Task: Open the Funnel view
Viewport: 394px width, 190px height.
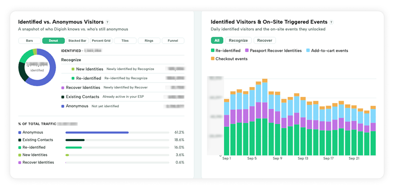Action: [173, 41]
